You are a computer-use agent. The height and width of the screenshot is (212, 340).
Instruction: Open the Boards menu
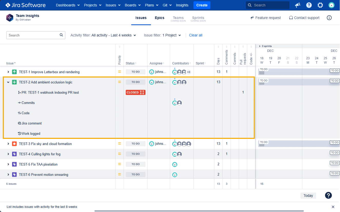(133, 5)
